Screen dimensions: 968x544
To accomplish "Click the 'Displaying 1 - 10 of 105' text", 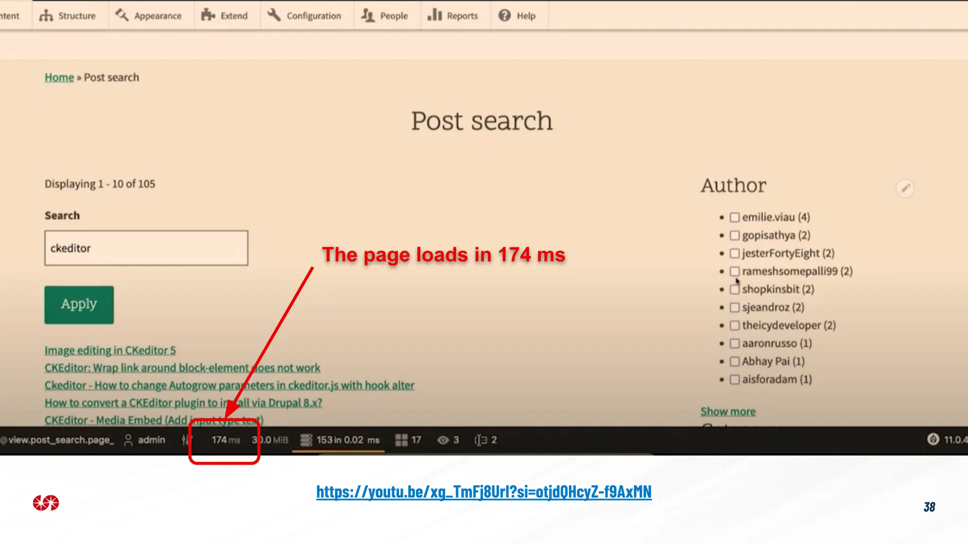I will click(x=100, y=184).
